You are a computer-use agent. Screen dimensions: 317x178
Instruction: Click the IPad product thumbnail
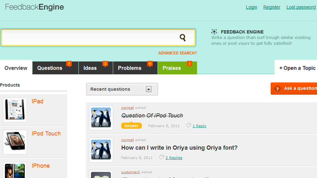(15, 110)
